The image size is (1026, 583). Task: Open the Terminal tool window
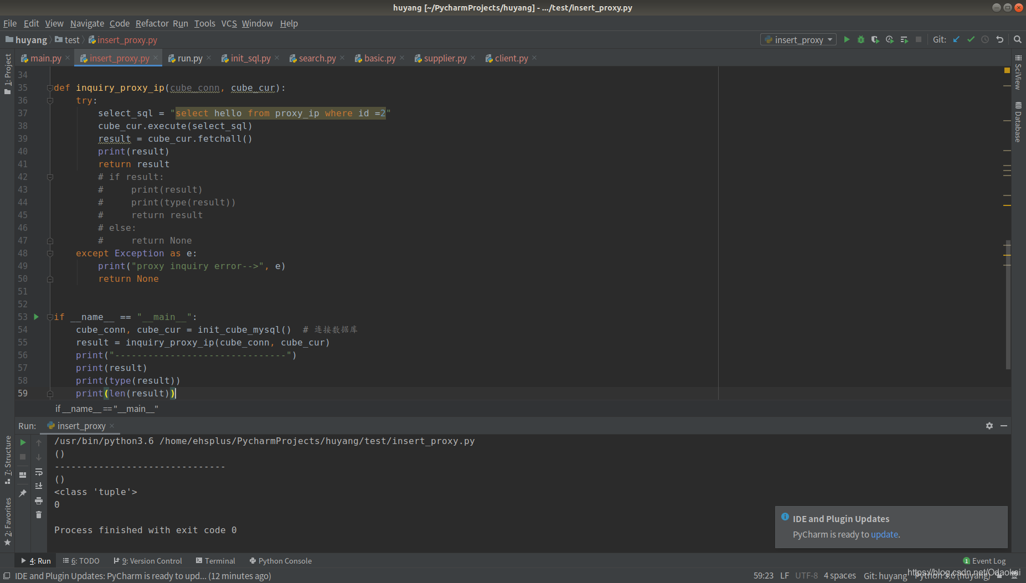click(215, 561)
